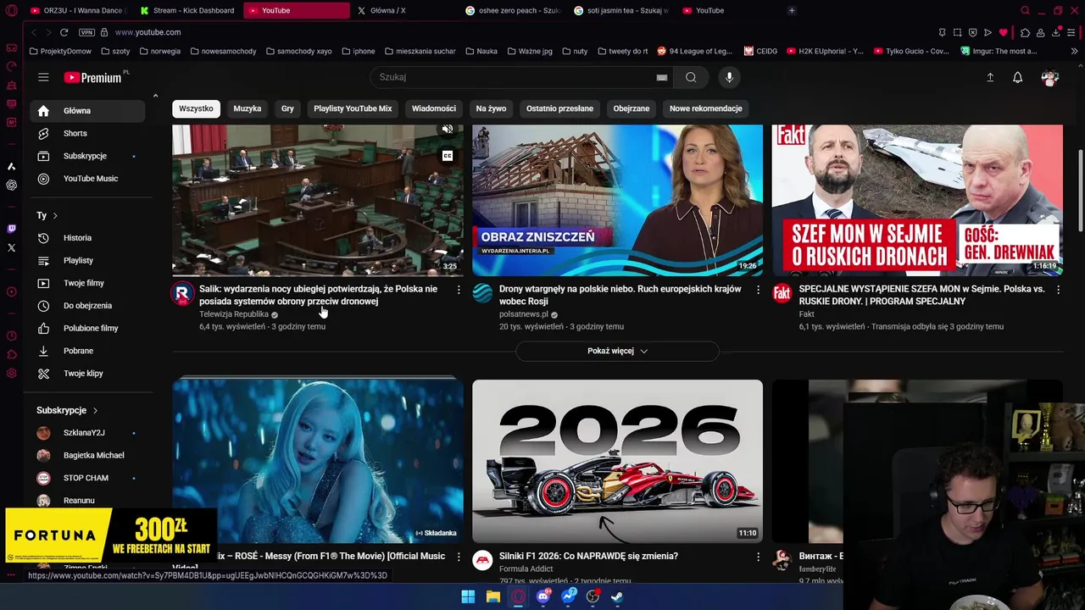Start voice search with microphone icon

(x=729, y=77)
